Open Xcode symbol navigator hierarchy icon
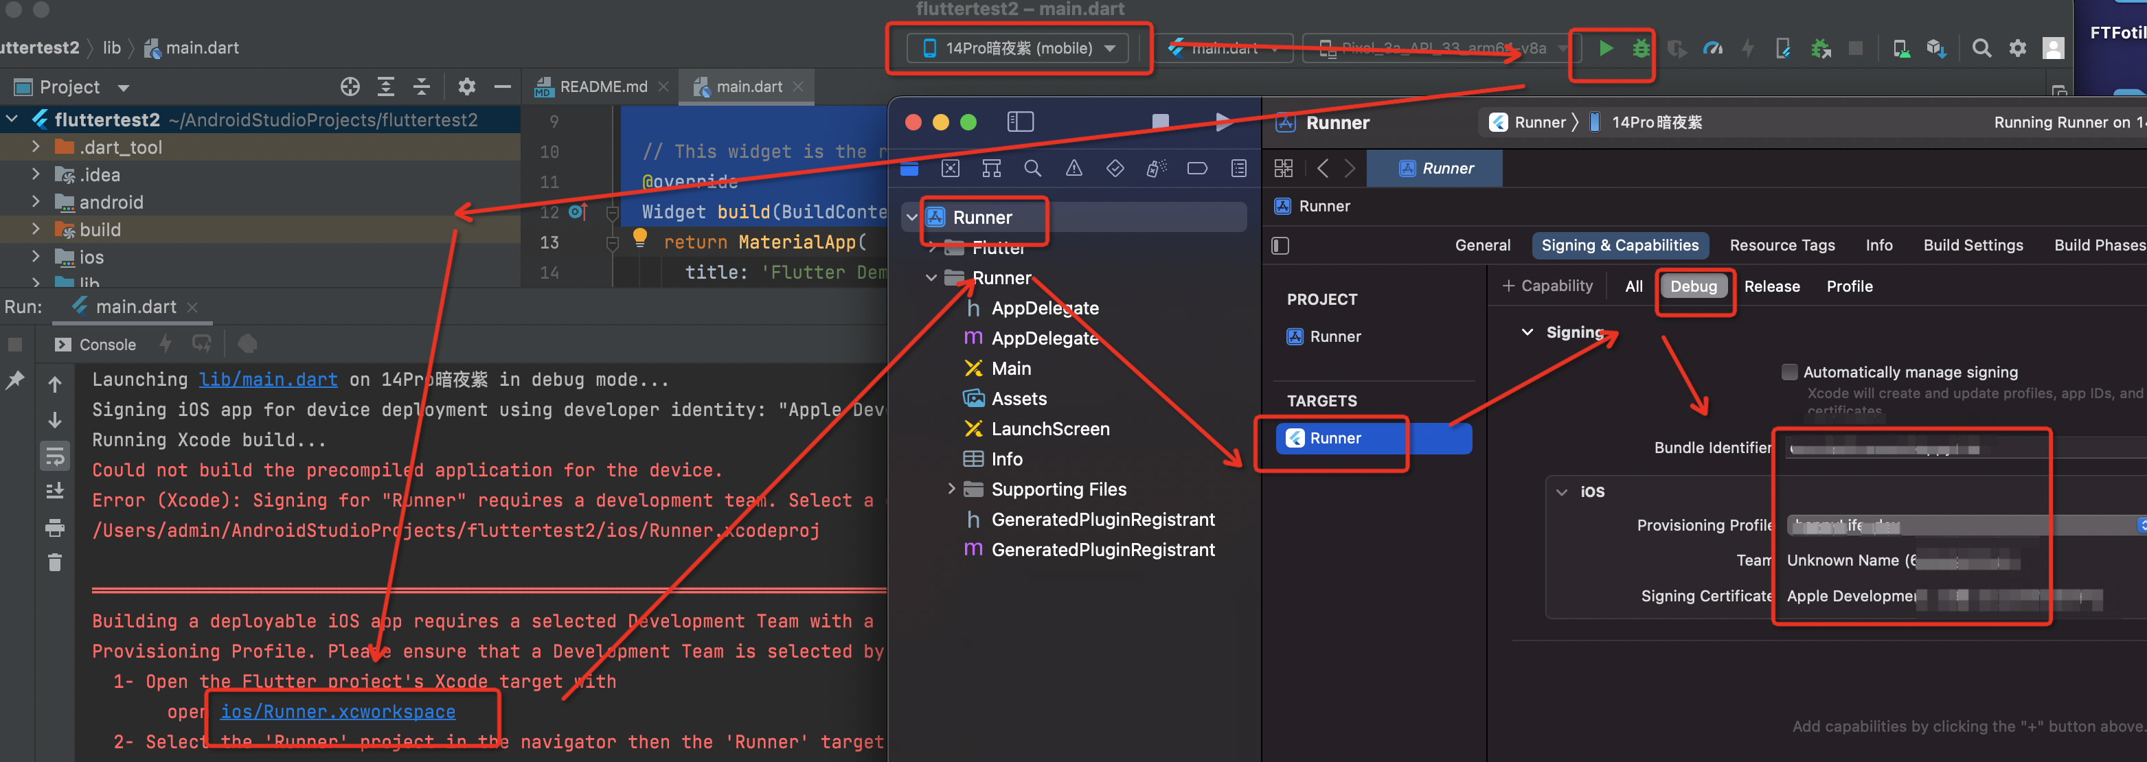Image resolution: width=2147 pixels, height=762 pixels. [991, 169]
